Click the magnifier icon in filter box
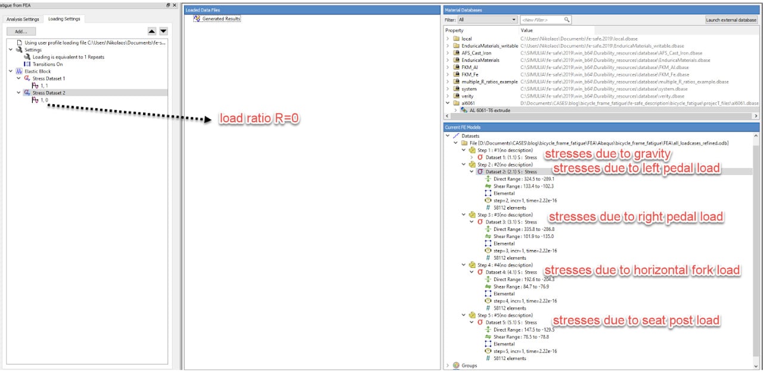 coord(567,20)
